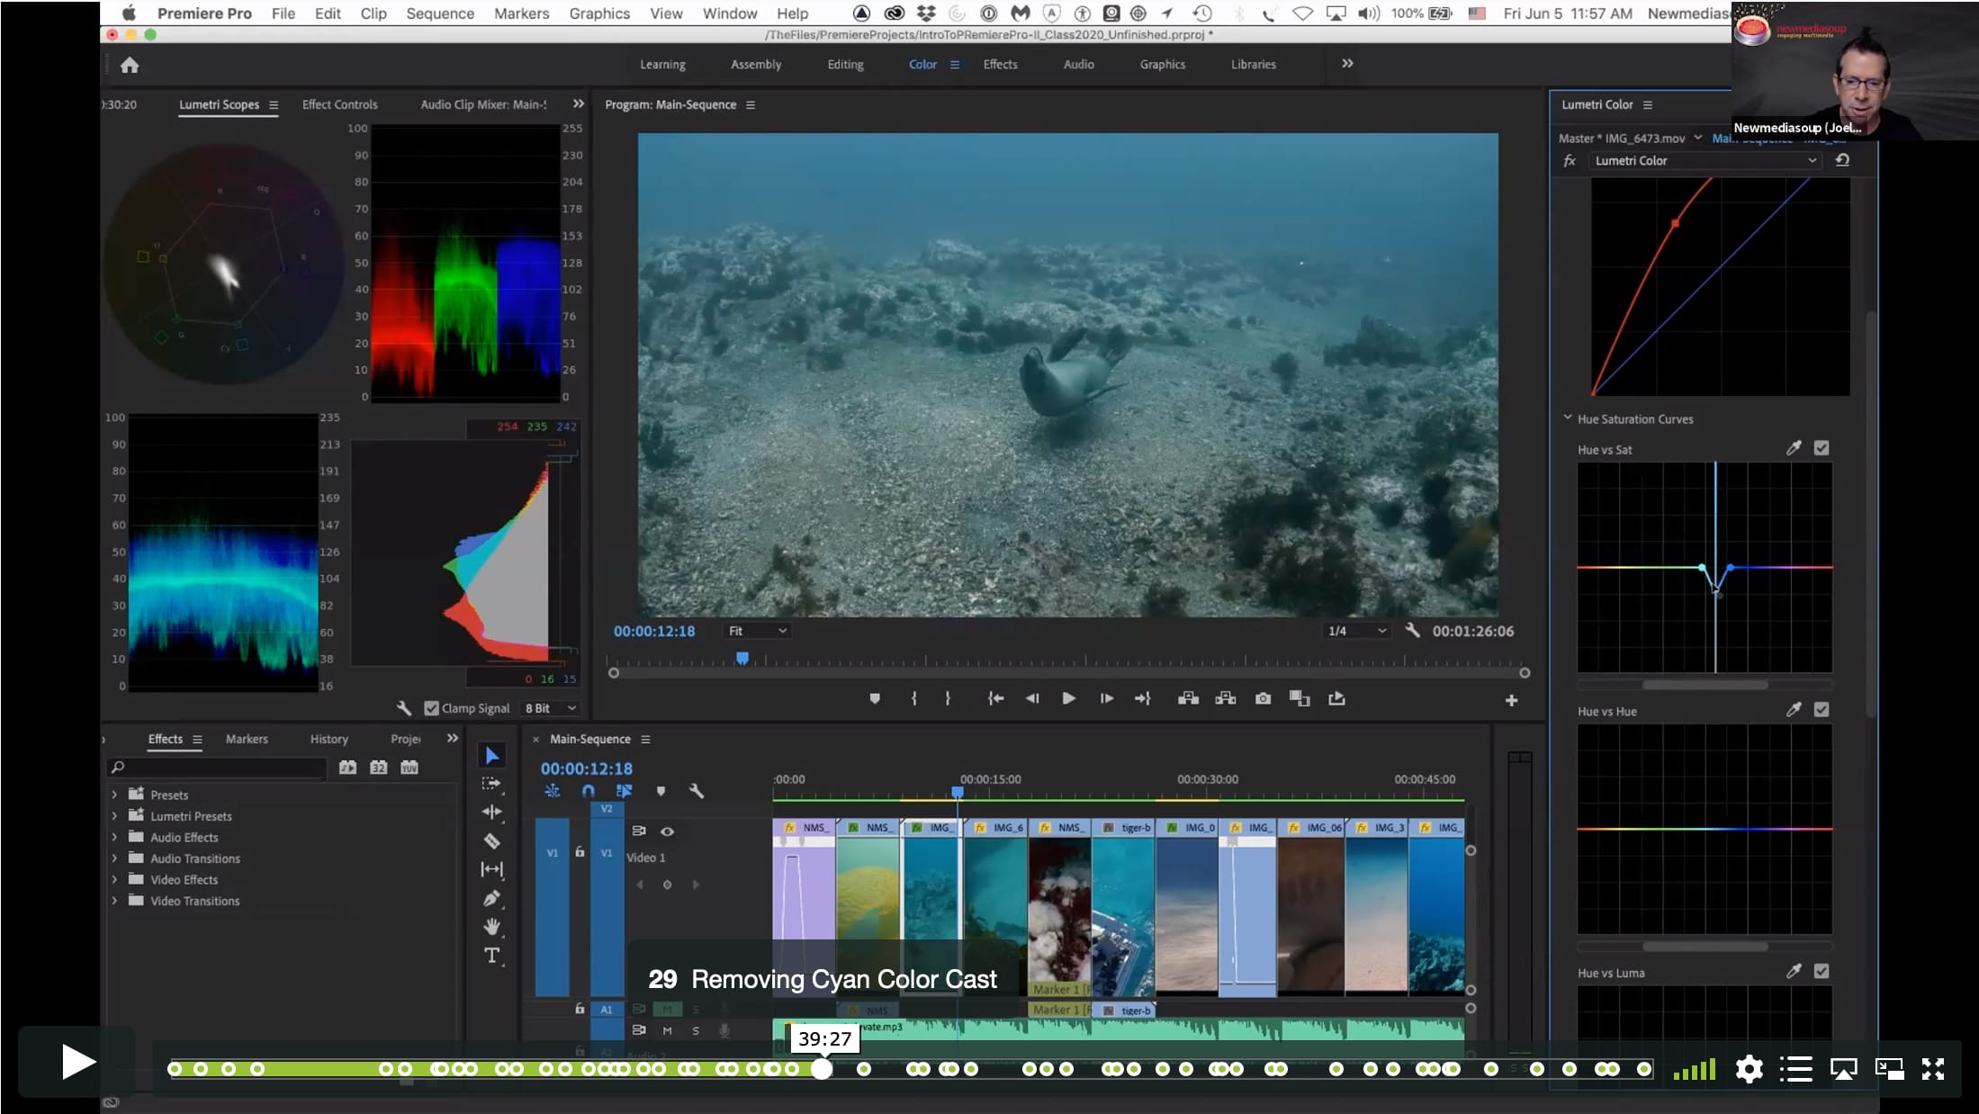1979x1114 pixels.
Task: Open scope settings wrench in Lumetri Scopes
Action: (x=404, y=708)
